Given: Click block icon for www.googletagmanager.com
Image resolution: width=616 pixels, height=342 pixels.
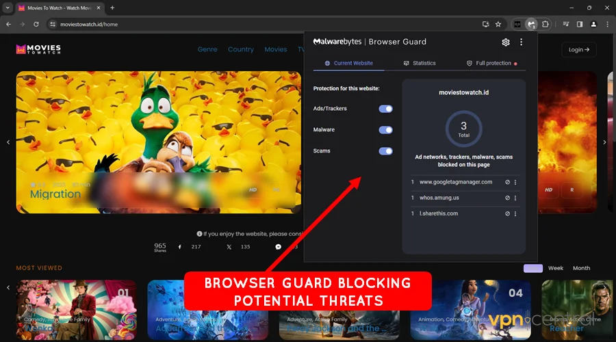Looking at the screenshot, I should pos(508,182).
